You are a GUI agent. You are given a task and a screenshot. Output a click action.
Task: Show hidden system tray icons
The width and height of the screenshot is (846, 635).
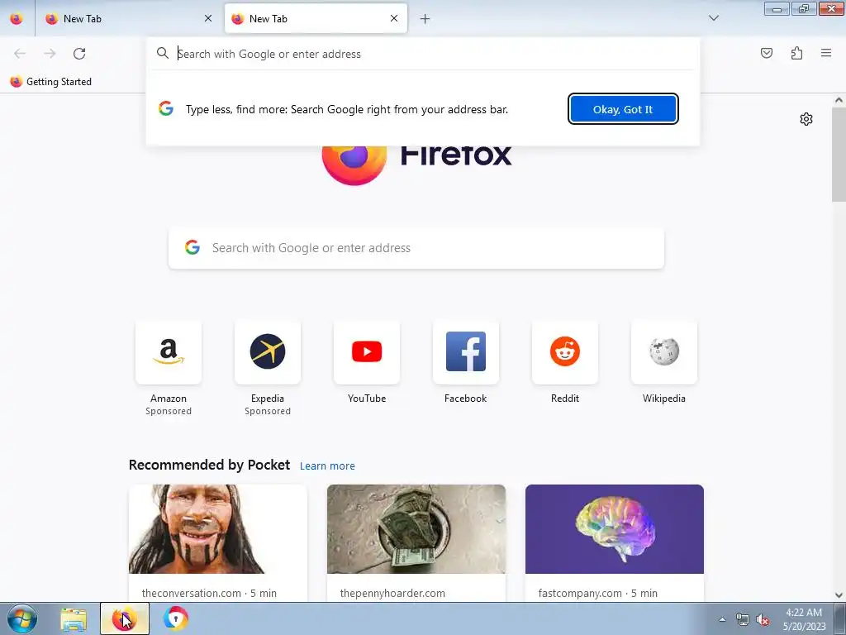(722, 619)
